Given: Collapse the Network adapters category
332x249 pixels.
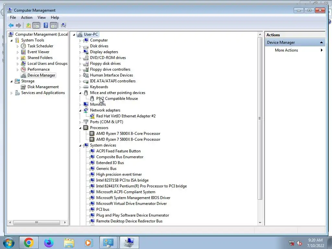Looking at the screenshot, I should 80,111.
